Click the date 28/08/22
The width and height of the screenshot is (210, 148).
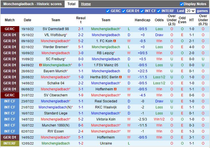pos(28,71)
